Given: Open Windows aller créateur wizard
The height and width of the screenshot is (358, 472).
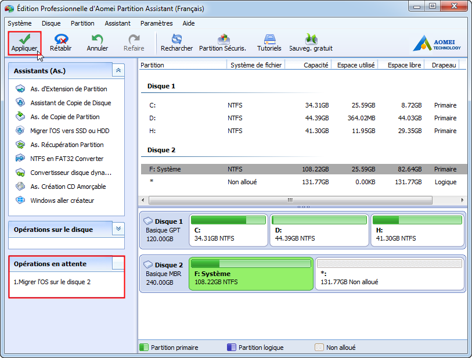Looking at the screenshot, I should [x=62, y=201].
